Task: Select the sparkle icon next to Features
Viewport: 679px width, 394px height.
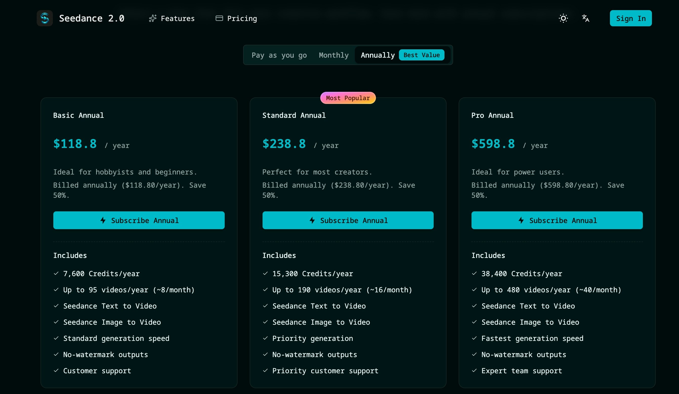Action: [x=153, y=18]
